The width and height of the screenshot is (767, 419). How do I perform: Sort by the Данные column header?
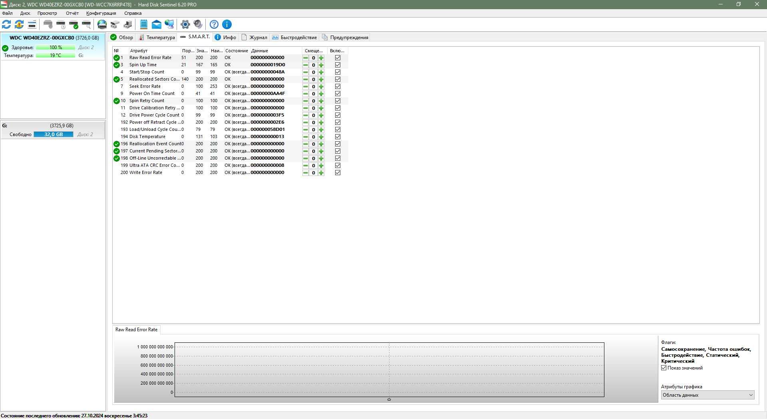276,51
